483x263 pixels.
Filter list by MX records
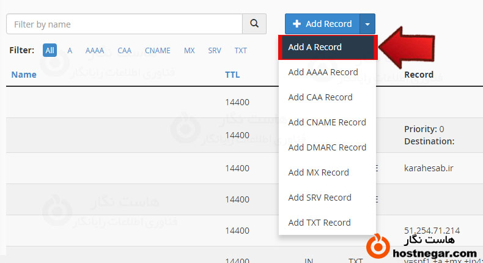190,50
